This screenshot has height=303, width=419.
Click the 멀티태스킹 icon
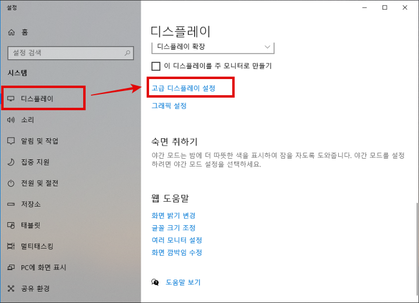coord(11,246)
